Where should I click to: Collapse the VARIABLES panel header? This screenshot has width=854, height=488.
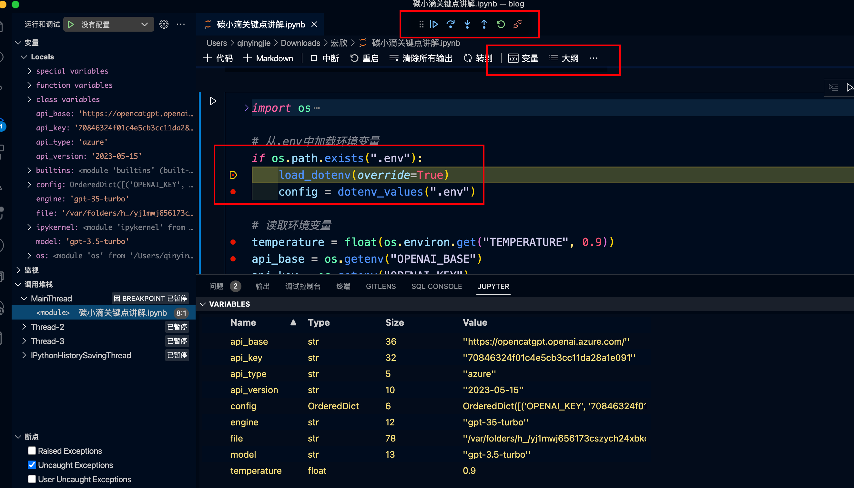[x=203, y=304]
